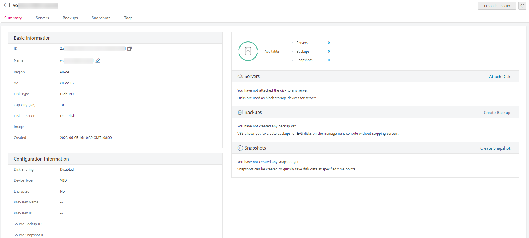The width and height of the screenshot is (529, 238).
Task: Click the Backups count value 0
Action: click(x=329, y=52)
